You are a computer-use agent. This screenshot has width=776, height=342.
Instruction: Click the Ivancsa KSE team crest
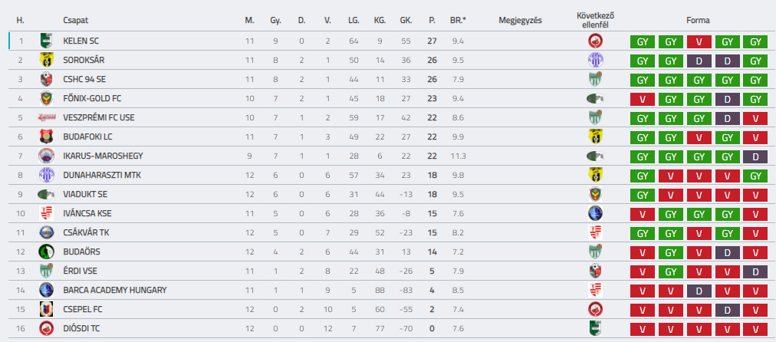[x=47, y=213]
